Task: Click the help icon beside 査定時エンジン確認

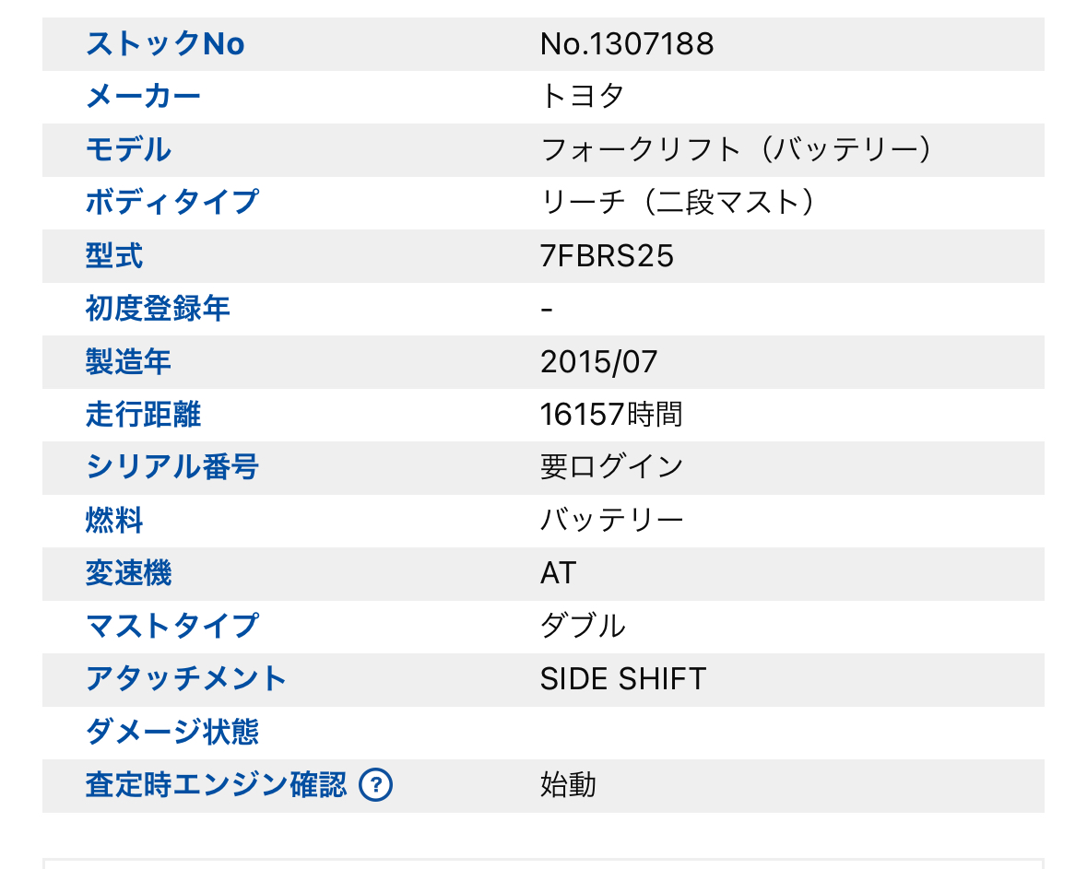Action: pyautogui.click(x=376, y=785)
